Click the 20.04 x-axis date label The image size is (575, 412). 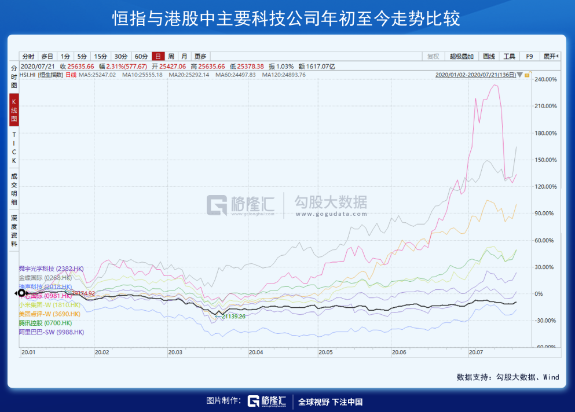click(x=256, y=352)
